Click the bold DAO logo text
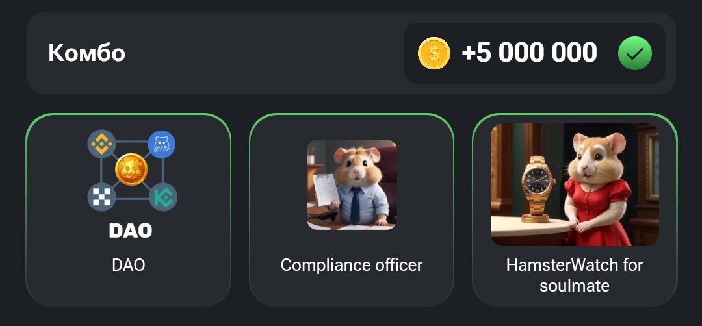Screen dimensions: 702x326 [131, 231]
